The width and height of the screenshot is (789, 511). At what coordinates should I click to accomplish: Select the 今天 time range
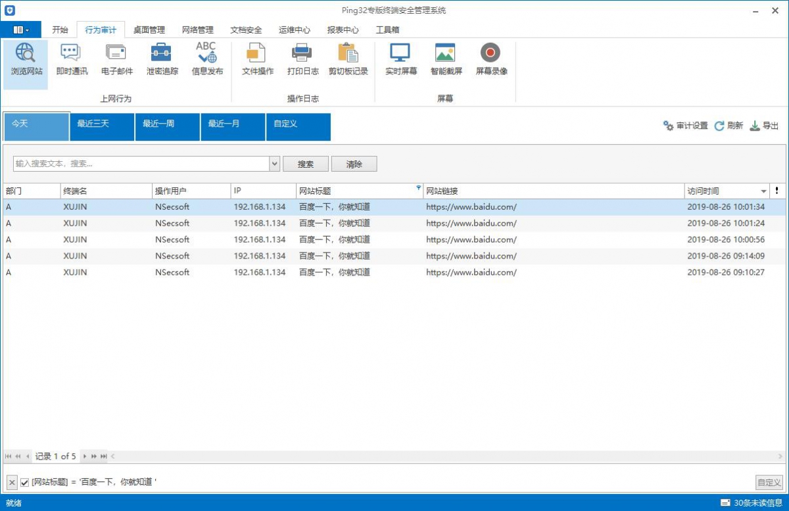pos(36,126)
